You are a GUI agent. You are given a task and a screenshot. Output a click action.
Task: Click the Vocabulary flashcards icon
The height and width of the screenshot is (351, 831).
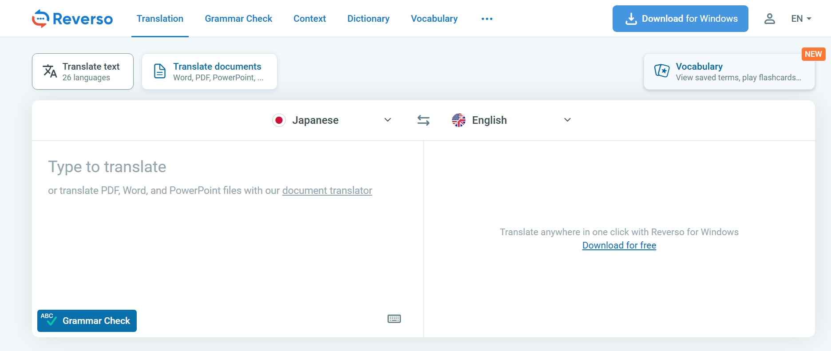tap(661, 71)
